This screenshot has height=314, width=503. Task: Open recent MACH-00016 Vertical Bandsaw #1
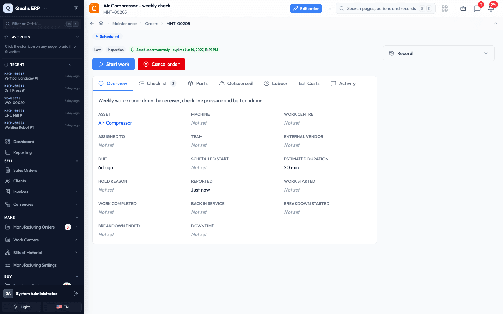point(42,76)
